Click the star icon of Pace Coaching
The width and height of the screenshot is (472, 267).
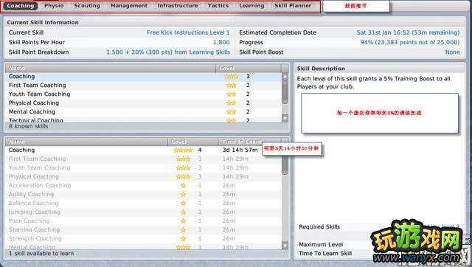[x=183, y=221]
